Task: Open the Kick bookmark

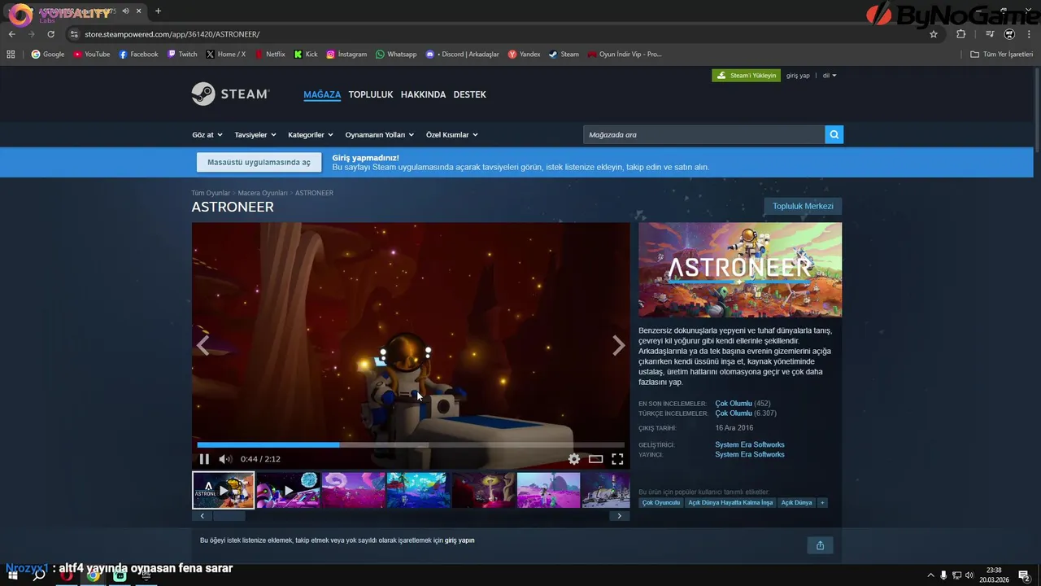Action: point(306,55)
